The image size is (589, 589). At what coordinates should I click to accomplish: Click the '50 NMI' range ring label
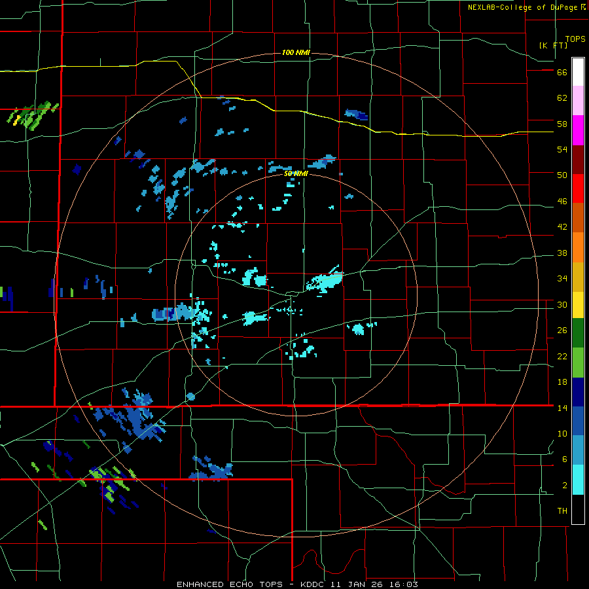[x=296, y=173]
